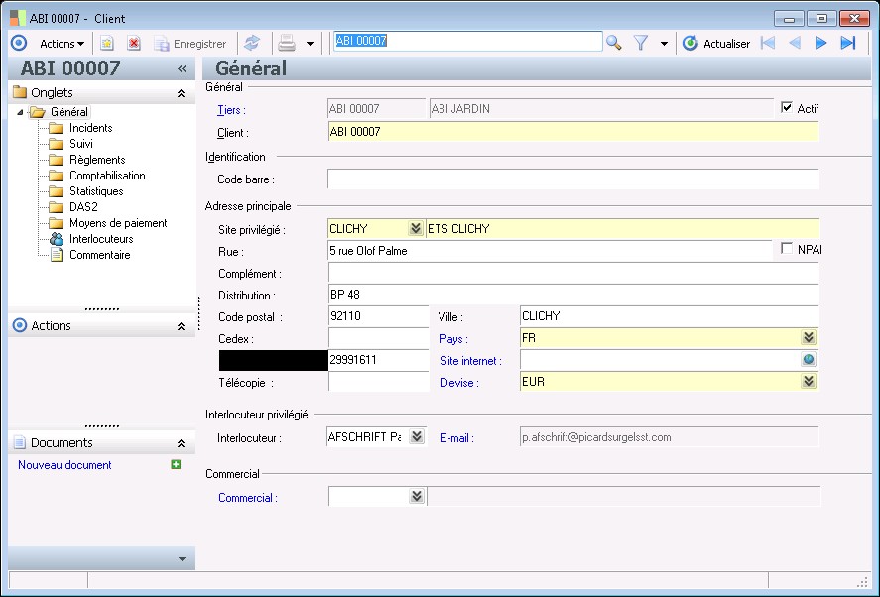Uncheck the Actif checkbox

click(x=789, y=107)
